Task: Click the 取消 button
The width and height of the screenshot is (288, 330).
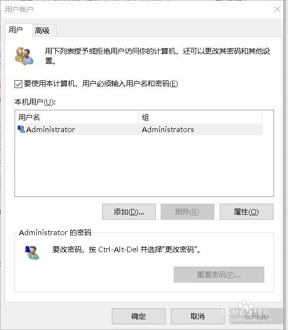Action: click(197, 316)
